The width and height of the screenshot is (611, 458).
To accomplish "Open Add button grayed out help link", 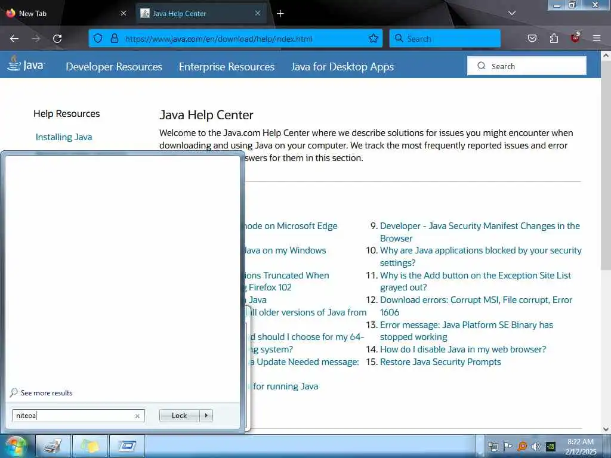I will pyautogui.click(x=476, y=281).
